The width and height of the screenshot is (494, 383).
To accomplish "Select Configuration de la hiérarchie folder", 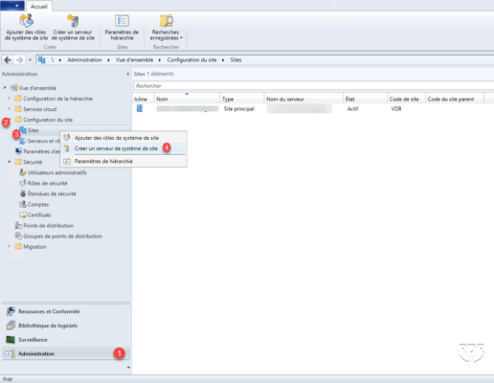I will click(x=54, y=99).
